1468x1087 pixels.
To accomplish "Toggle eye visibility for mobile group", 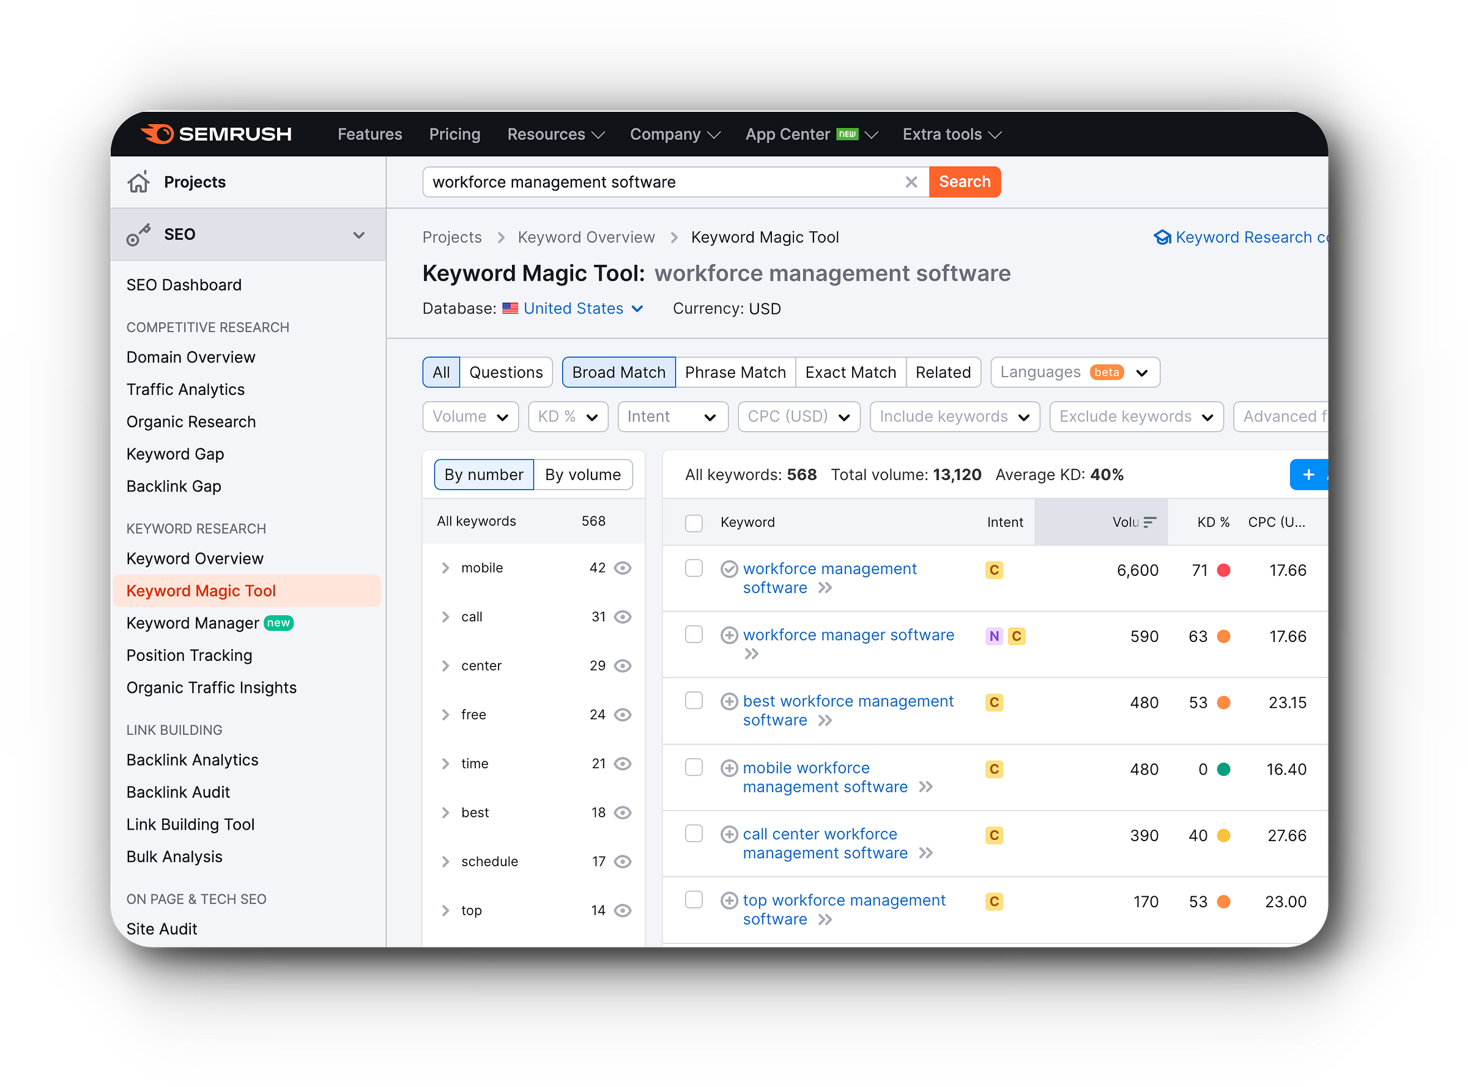I will [x=623, y=569].
